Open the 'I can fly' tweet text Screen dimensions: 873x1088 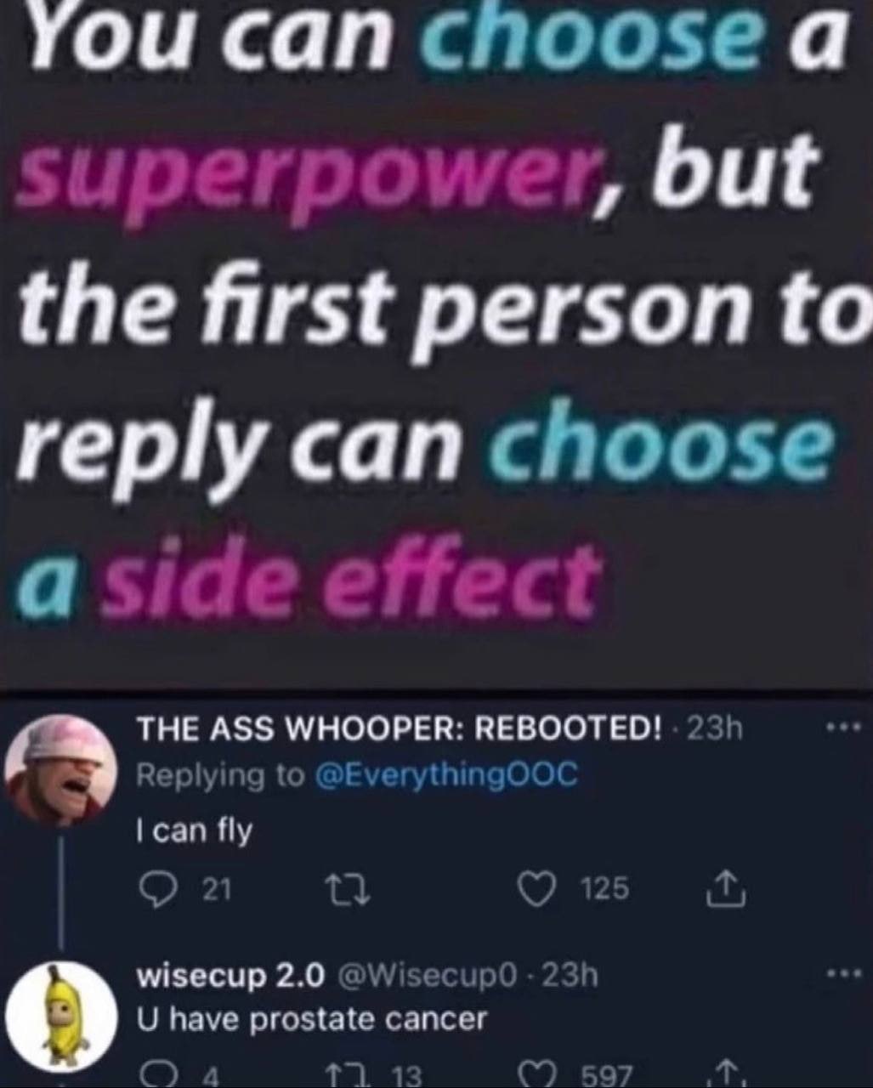pyautogui.click(x=195, y=830)
